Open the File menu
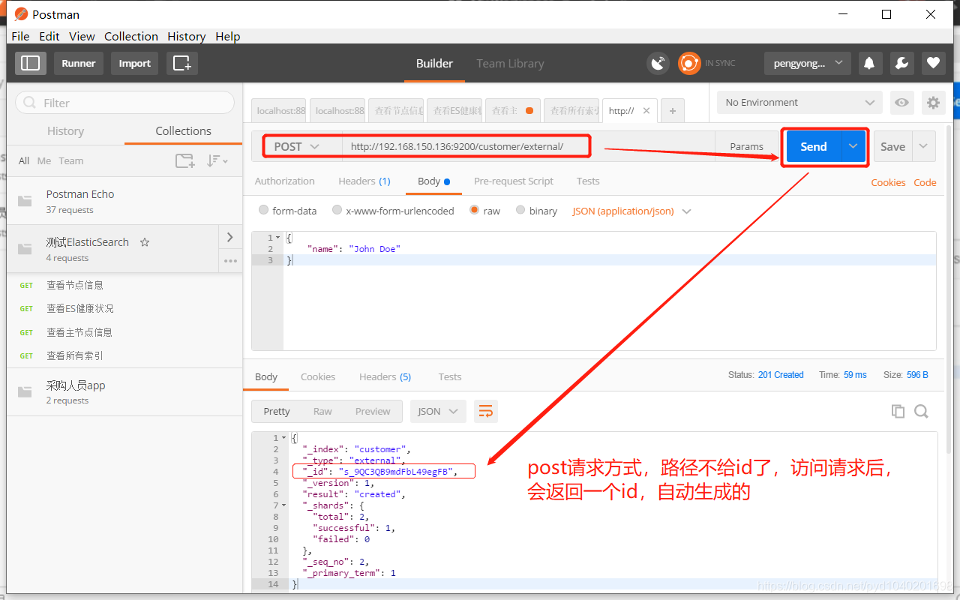Image resolution: width=960 pixels, height=600 pixels. pos(21,36)
